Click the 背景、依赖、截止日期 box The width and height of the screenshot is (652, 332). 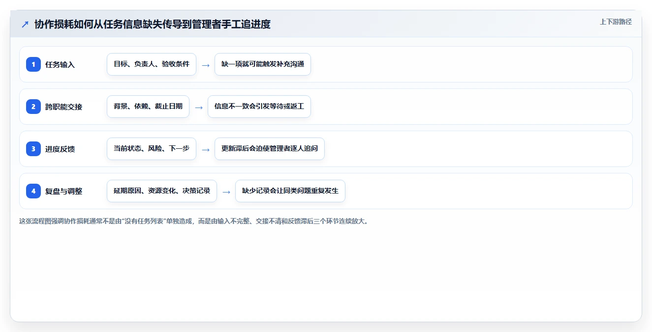tap(148, 107)
